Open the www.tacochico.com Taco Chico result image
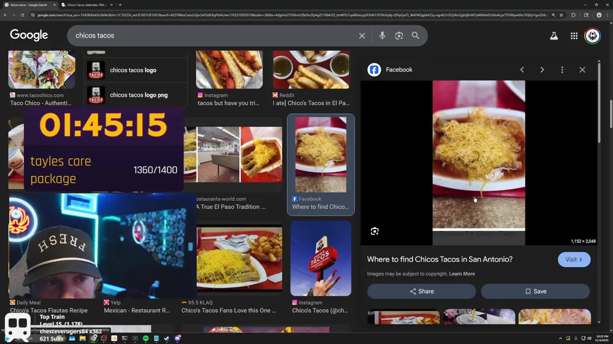 (42, 70)
